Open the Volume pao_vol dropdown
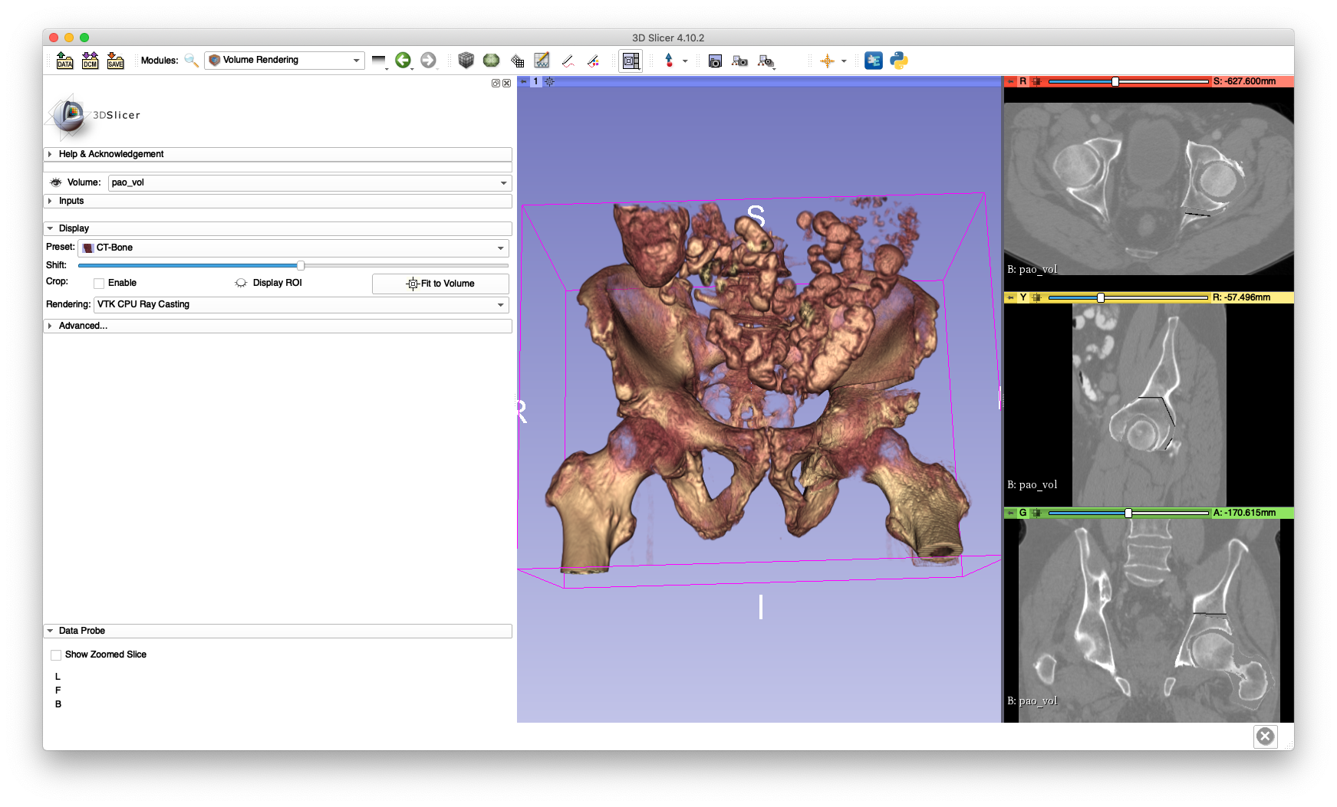 pos(310,182)
